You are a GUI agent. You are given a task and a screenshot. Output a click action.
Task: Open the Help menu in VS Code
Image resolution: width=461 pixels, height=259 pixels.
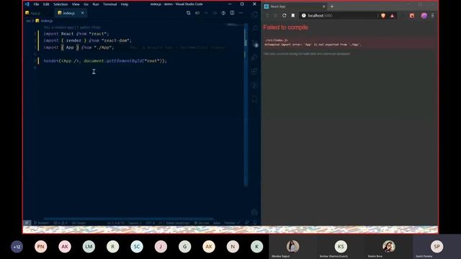125,4
